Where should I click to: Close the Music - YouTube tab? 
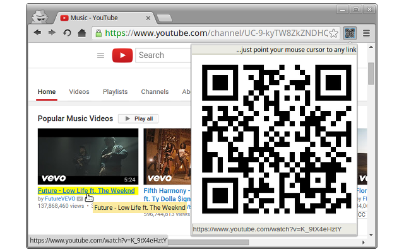[148, 18]
